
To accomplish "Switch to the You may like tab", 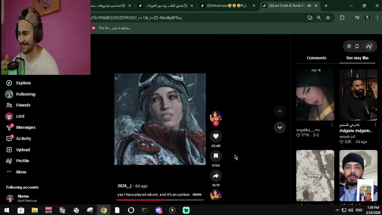I will click(357, 58).
